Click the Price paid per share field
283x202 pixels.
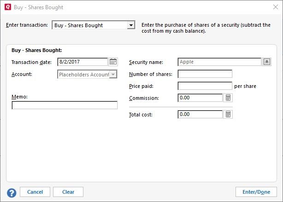pos(205,86)
